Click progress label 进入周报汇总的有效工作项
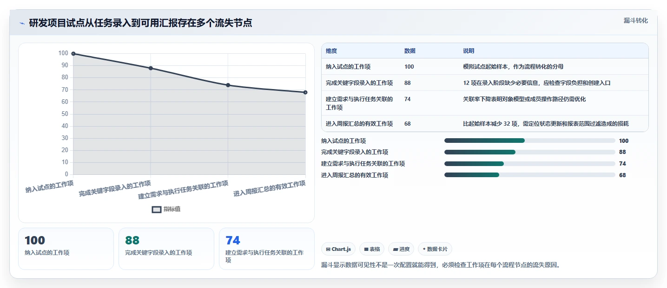The width and height of the screenshot is (667, 288). (x=355, y=175)
